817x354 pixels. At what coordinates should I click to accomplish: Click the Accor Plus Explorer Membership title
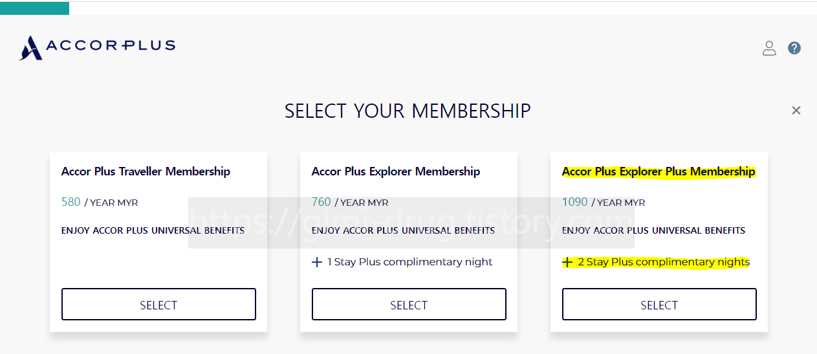[x=396, y=171]
